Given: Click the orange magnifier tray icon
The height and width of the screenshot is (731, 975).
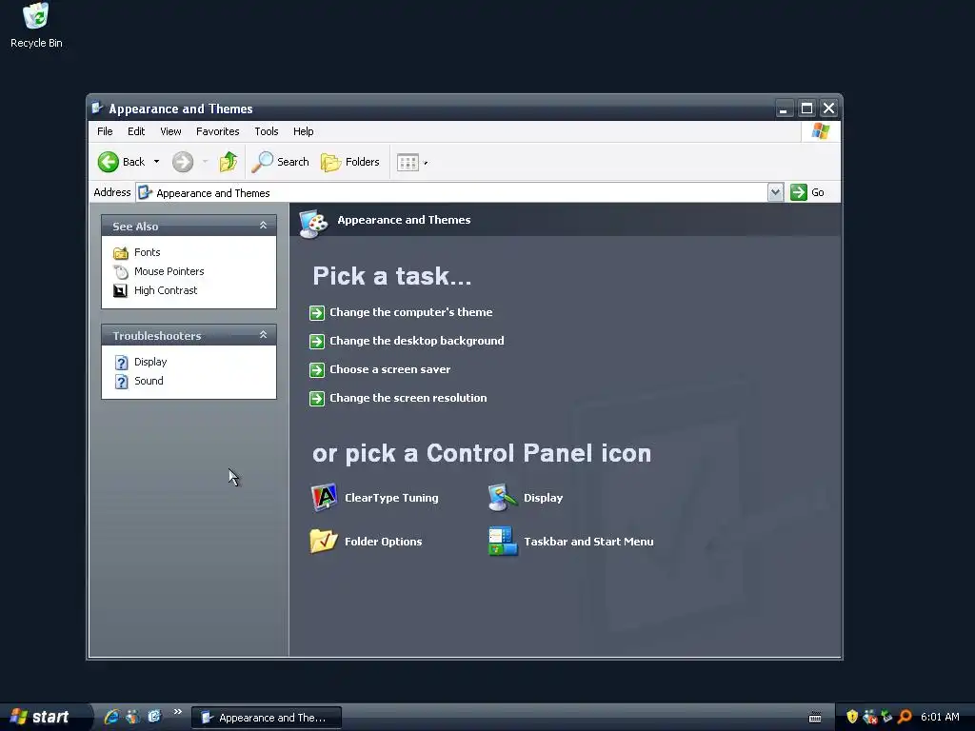Looking at the screenshot, I should (x=905, y=717).
